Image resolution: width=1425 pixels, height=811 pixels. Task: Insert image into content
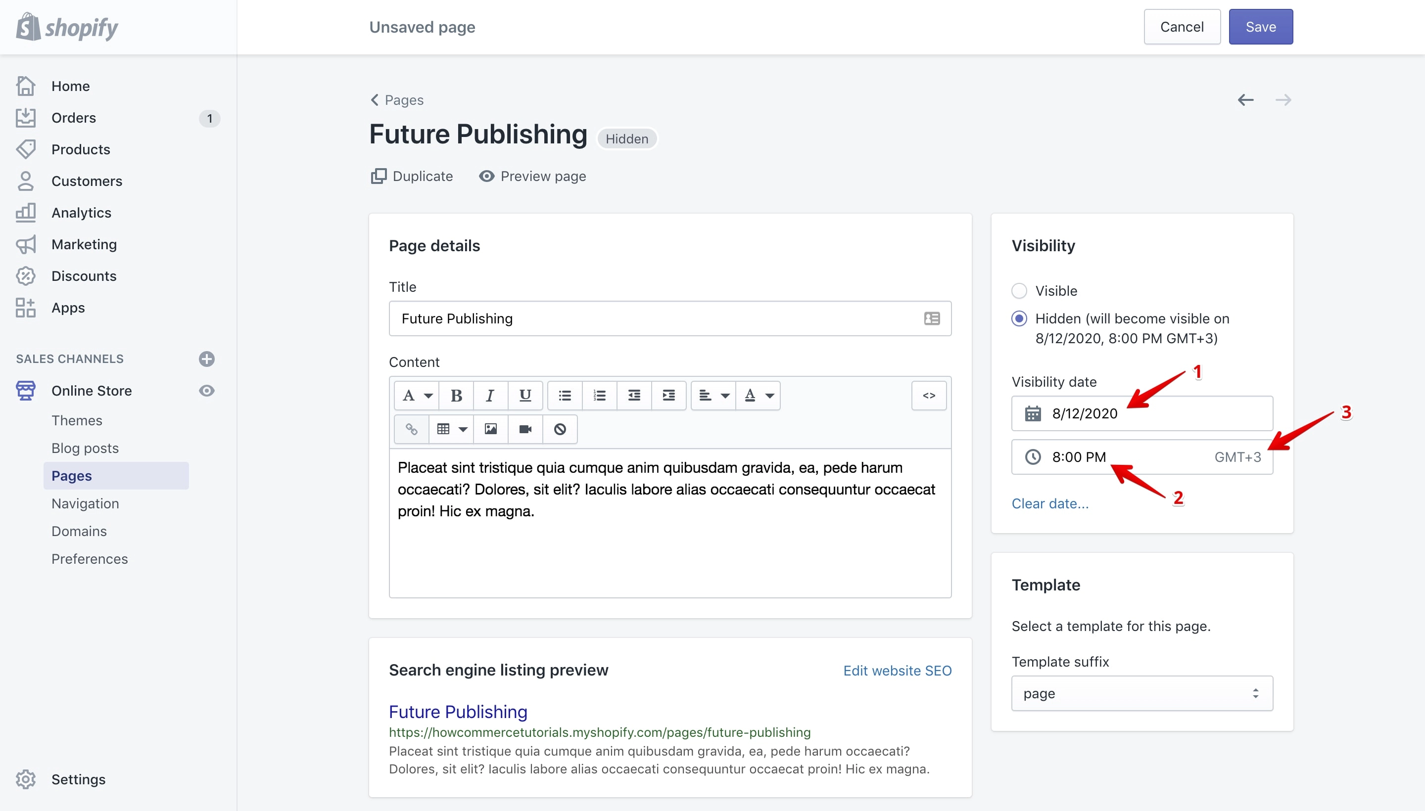490,429
